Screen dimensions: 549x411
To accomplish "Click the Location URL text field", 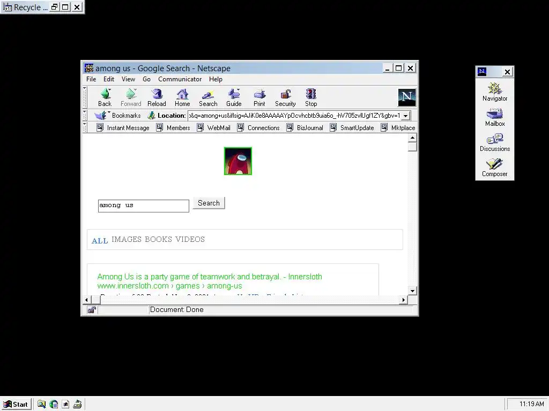I will (x=294, y=116).
